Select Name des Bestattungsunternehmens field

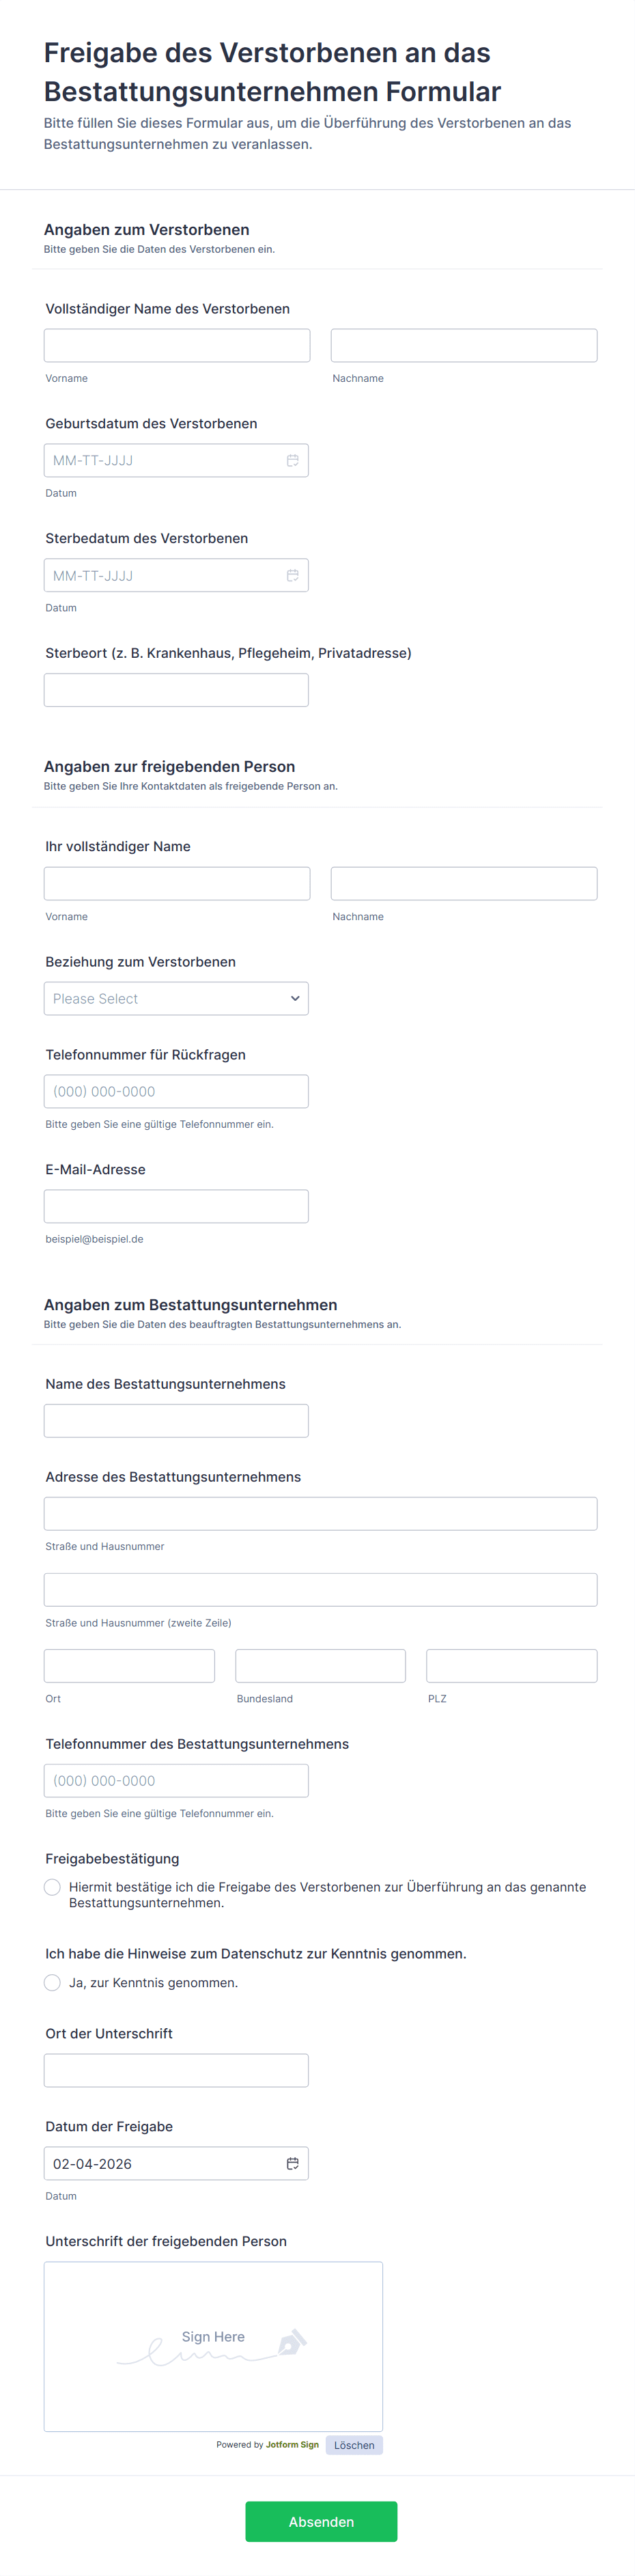pyautogui.click(x=175, y=1421)
